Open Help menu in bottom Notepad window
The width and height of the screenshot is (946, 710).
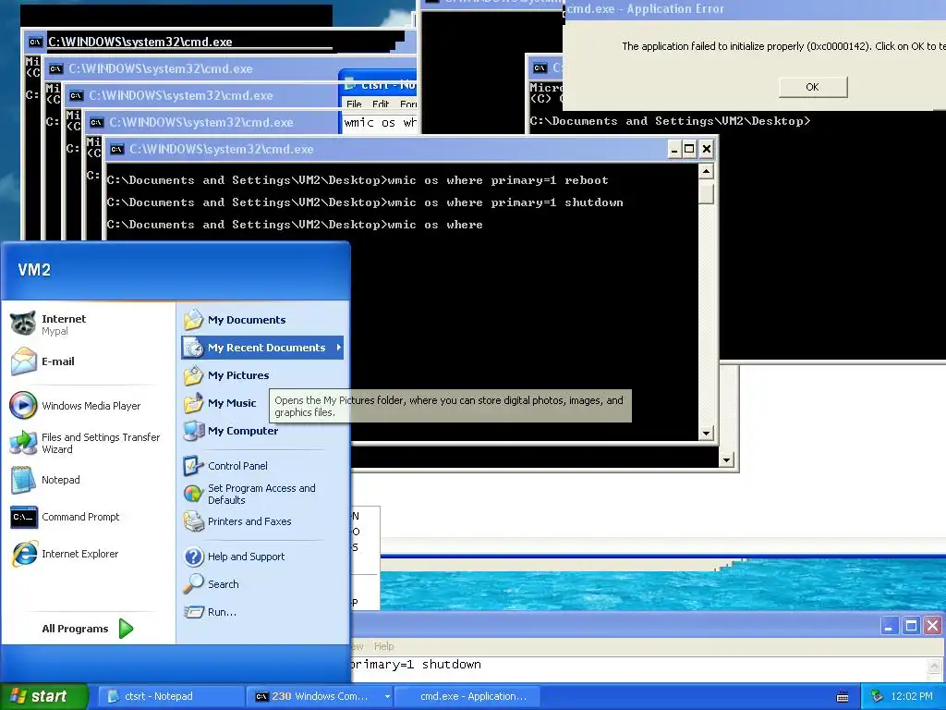(x=383, y=646)
